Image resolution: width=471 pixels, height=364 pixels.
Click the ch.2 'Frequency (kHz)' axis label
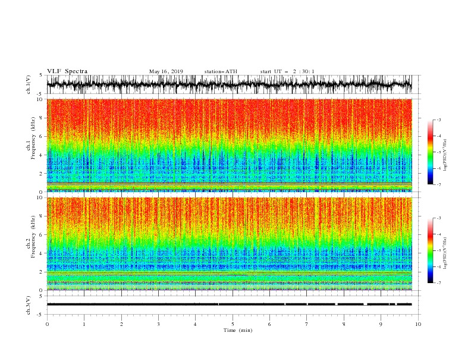[33, 237]
